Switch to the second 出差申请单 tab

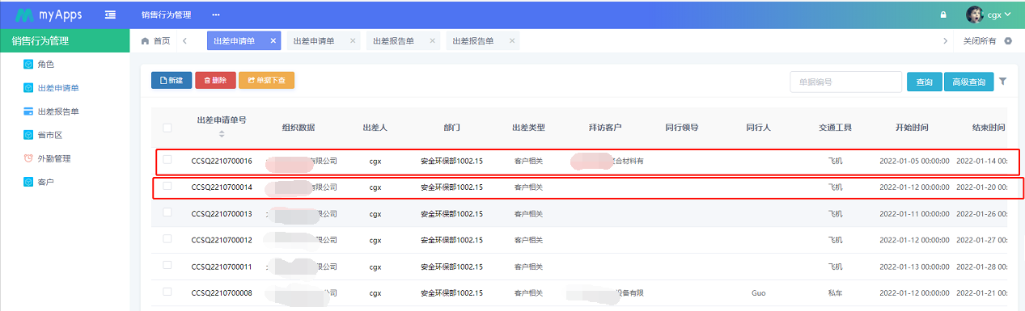pos(313,40)
